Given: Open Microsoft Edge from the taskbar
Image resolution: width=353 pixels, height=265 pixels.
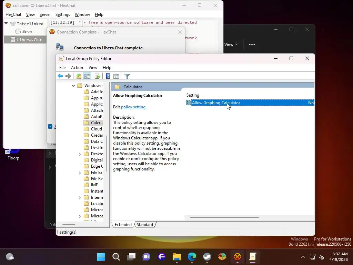Looking at the screenshot, I should click(192, 257).
